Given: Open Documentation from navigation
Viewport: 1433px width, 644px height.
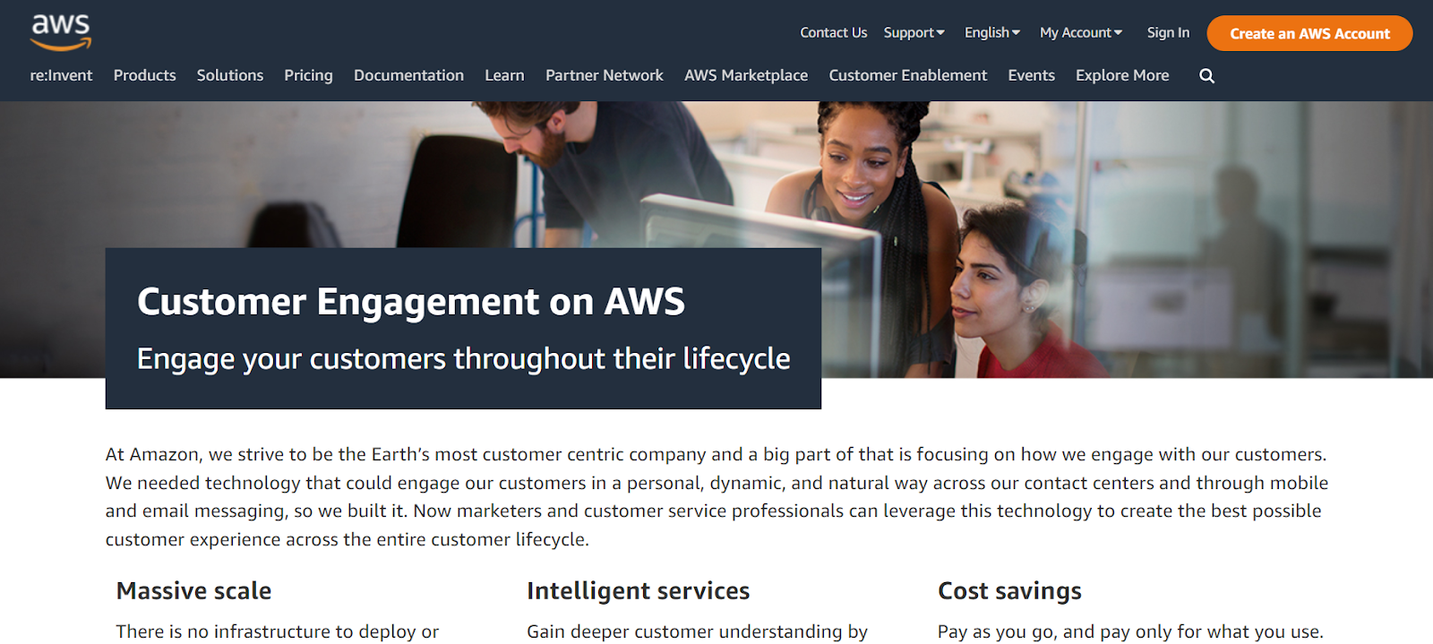Looking at the screenshot, I should point(408,75).
